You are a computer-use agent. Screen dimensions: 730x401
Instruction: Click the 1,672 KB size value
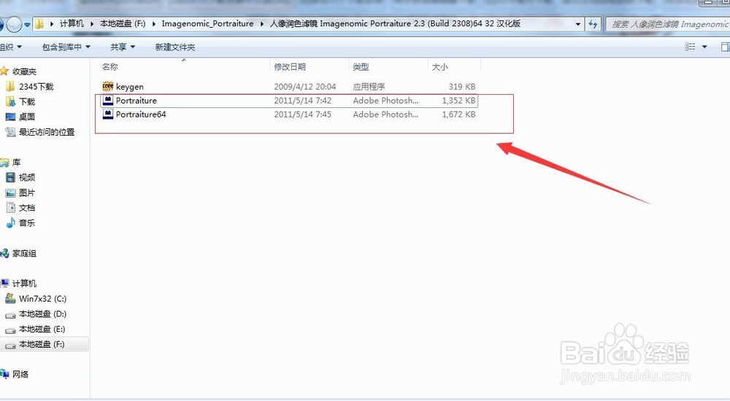click(458, 114)
